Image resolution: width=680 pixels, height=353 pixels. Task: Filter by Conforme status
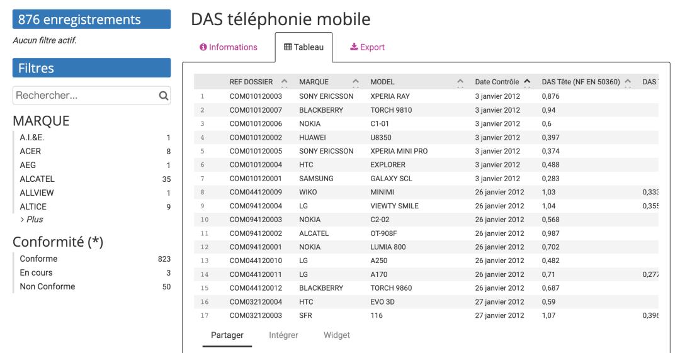39,259
